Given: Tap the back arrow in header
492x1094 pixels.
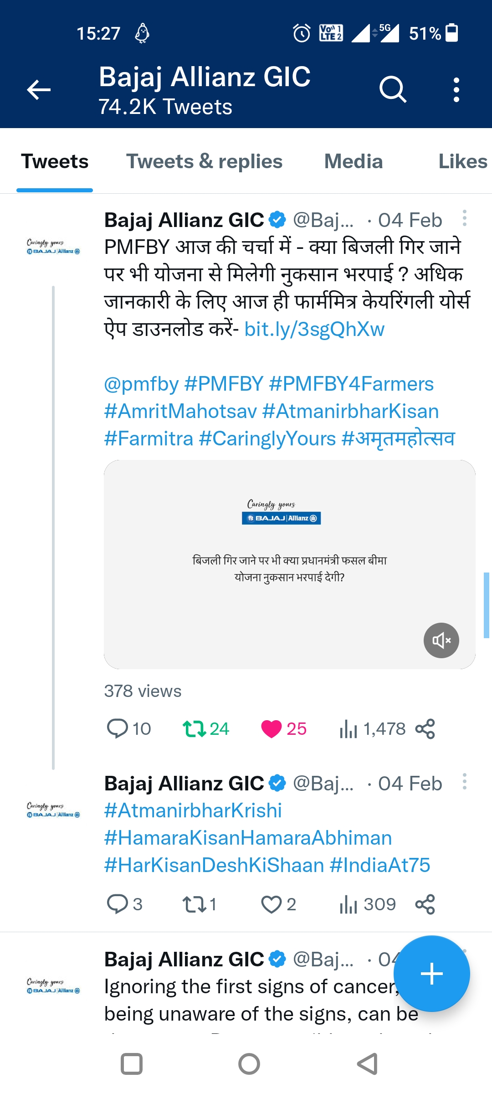Looking at the screenshot, I should 39,89.
